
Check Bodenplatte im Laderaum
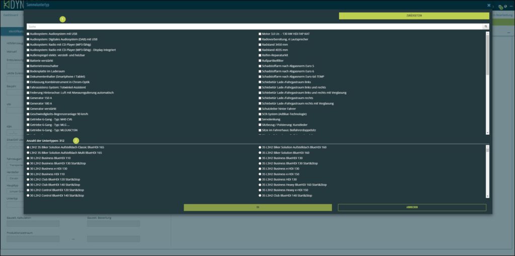tap(28, 71)
